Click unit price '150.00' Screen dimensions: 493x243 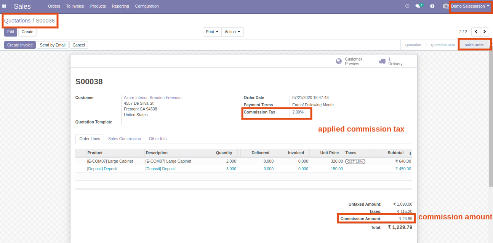[337, 169]
